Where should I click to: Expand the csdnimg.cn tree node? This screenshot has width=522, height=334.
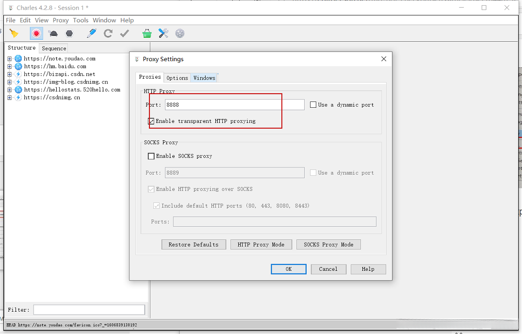9,98
